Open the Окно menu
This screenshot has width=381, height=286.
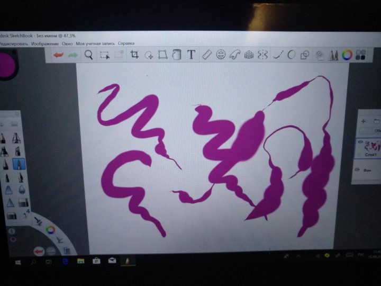click(67, 43)
